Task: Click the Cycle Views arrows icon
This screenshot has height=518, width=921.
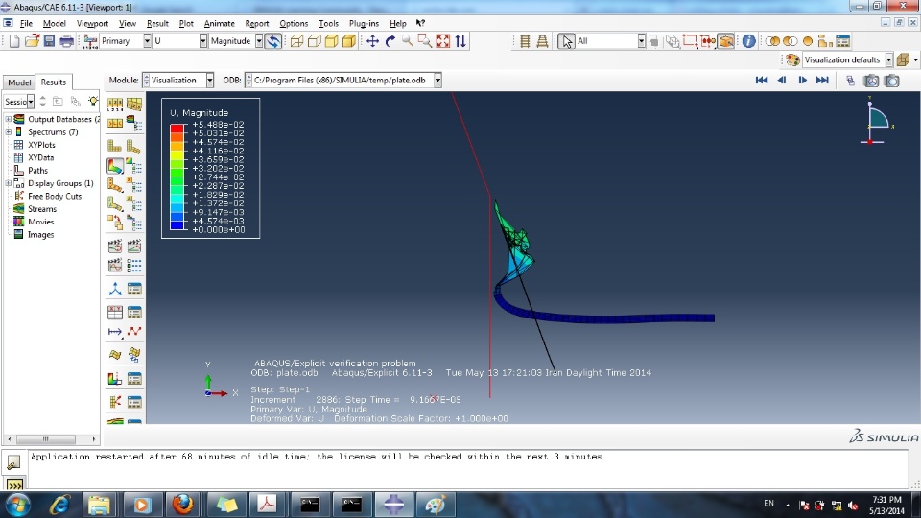Action: 460,41
